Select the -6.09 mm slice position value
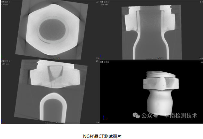Viewport: 203px width, 139px height. pyautogui.click(x=5, y=64)
